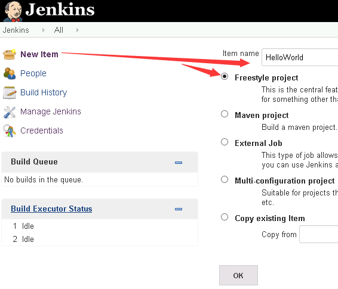Click the Copy existing Item label
Image resolution: width=338 pixels, height=289 pixels.
coord(270,218)
